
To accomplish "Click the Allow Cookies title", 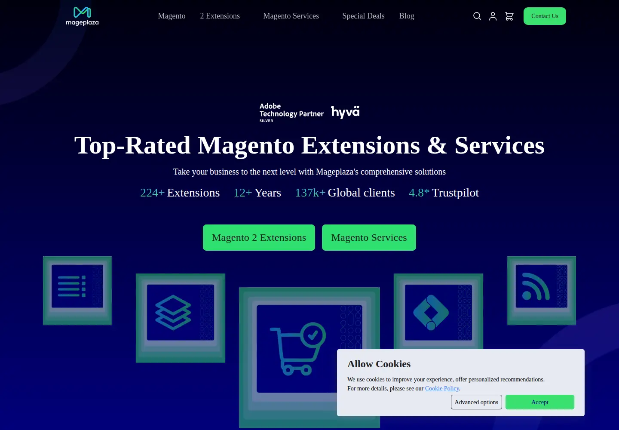I will point(379,364).
